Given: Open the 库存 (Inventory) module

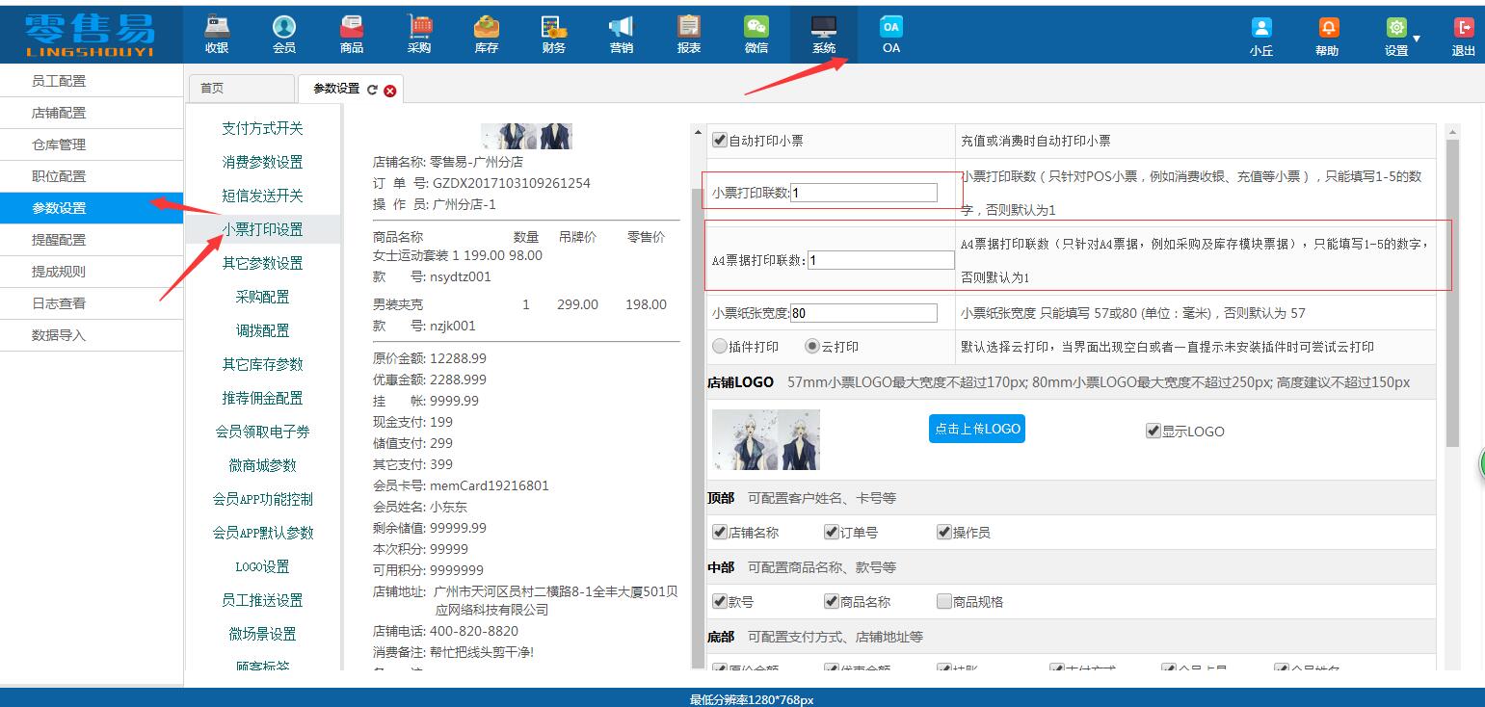Looking at the screenshot, I should 486,32.
